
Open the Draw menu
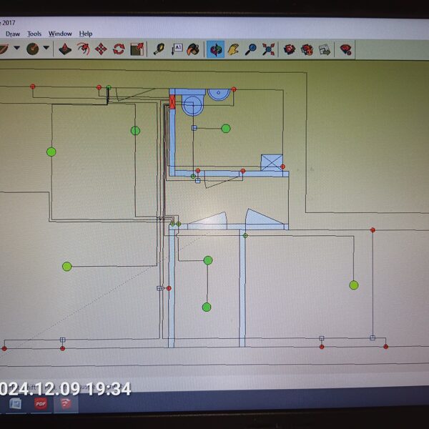click(13, 34)
